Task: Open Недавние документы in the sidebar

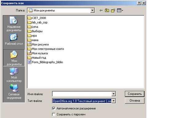Action: point(14,24)
